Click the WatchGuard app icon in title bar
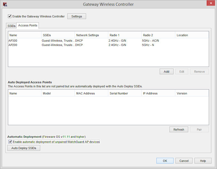Viewport: 217px width, 169px height. [x=5, y=4]
